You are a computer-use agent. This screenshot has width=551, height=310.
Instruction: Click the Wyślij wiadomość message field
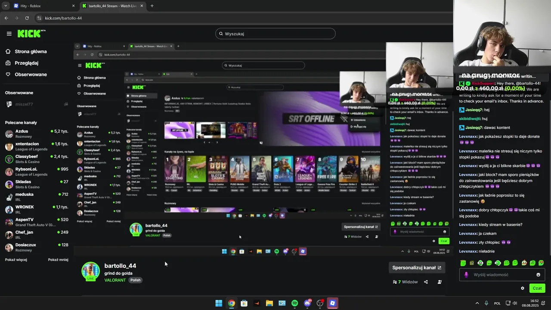pos(501,275)
